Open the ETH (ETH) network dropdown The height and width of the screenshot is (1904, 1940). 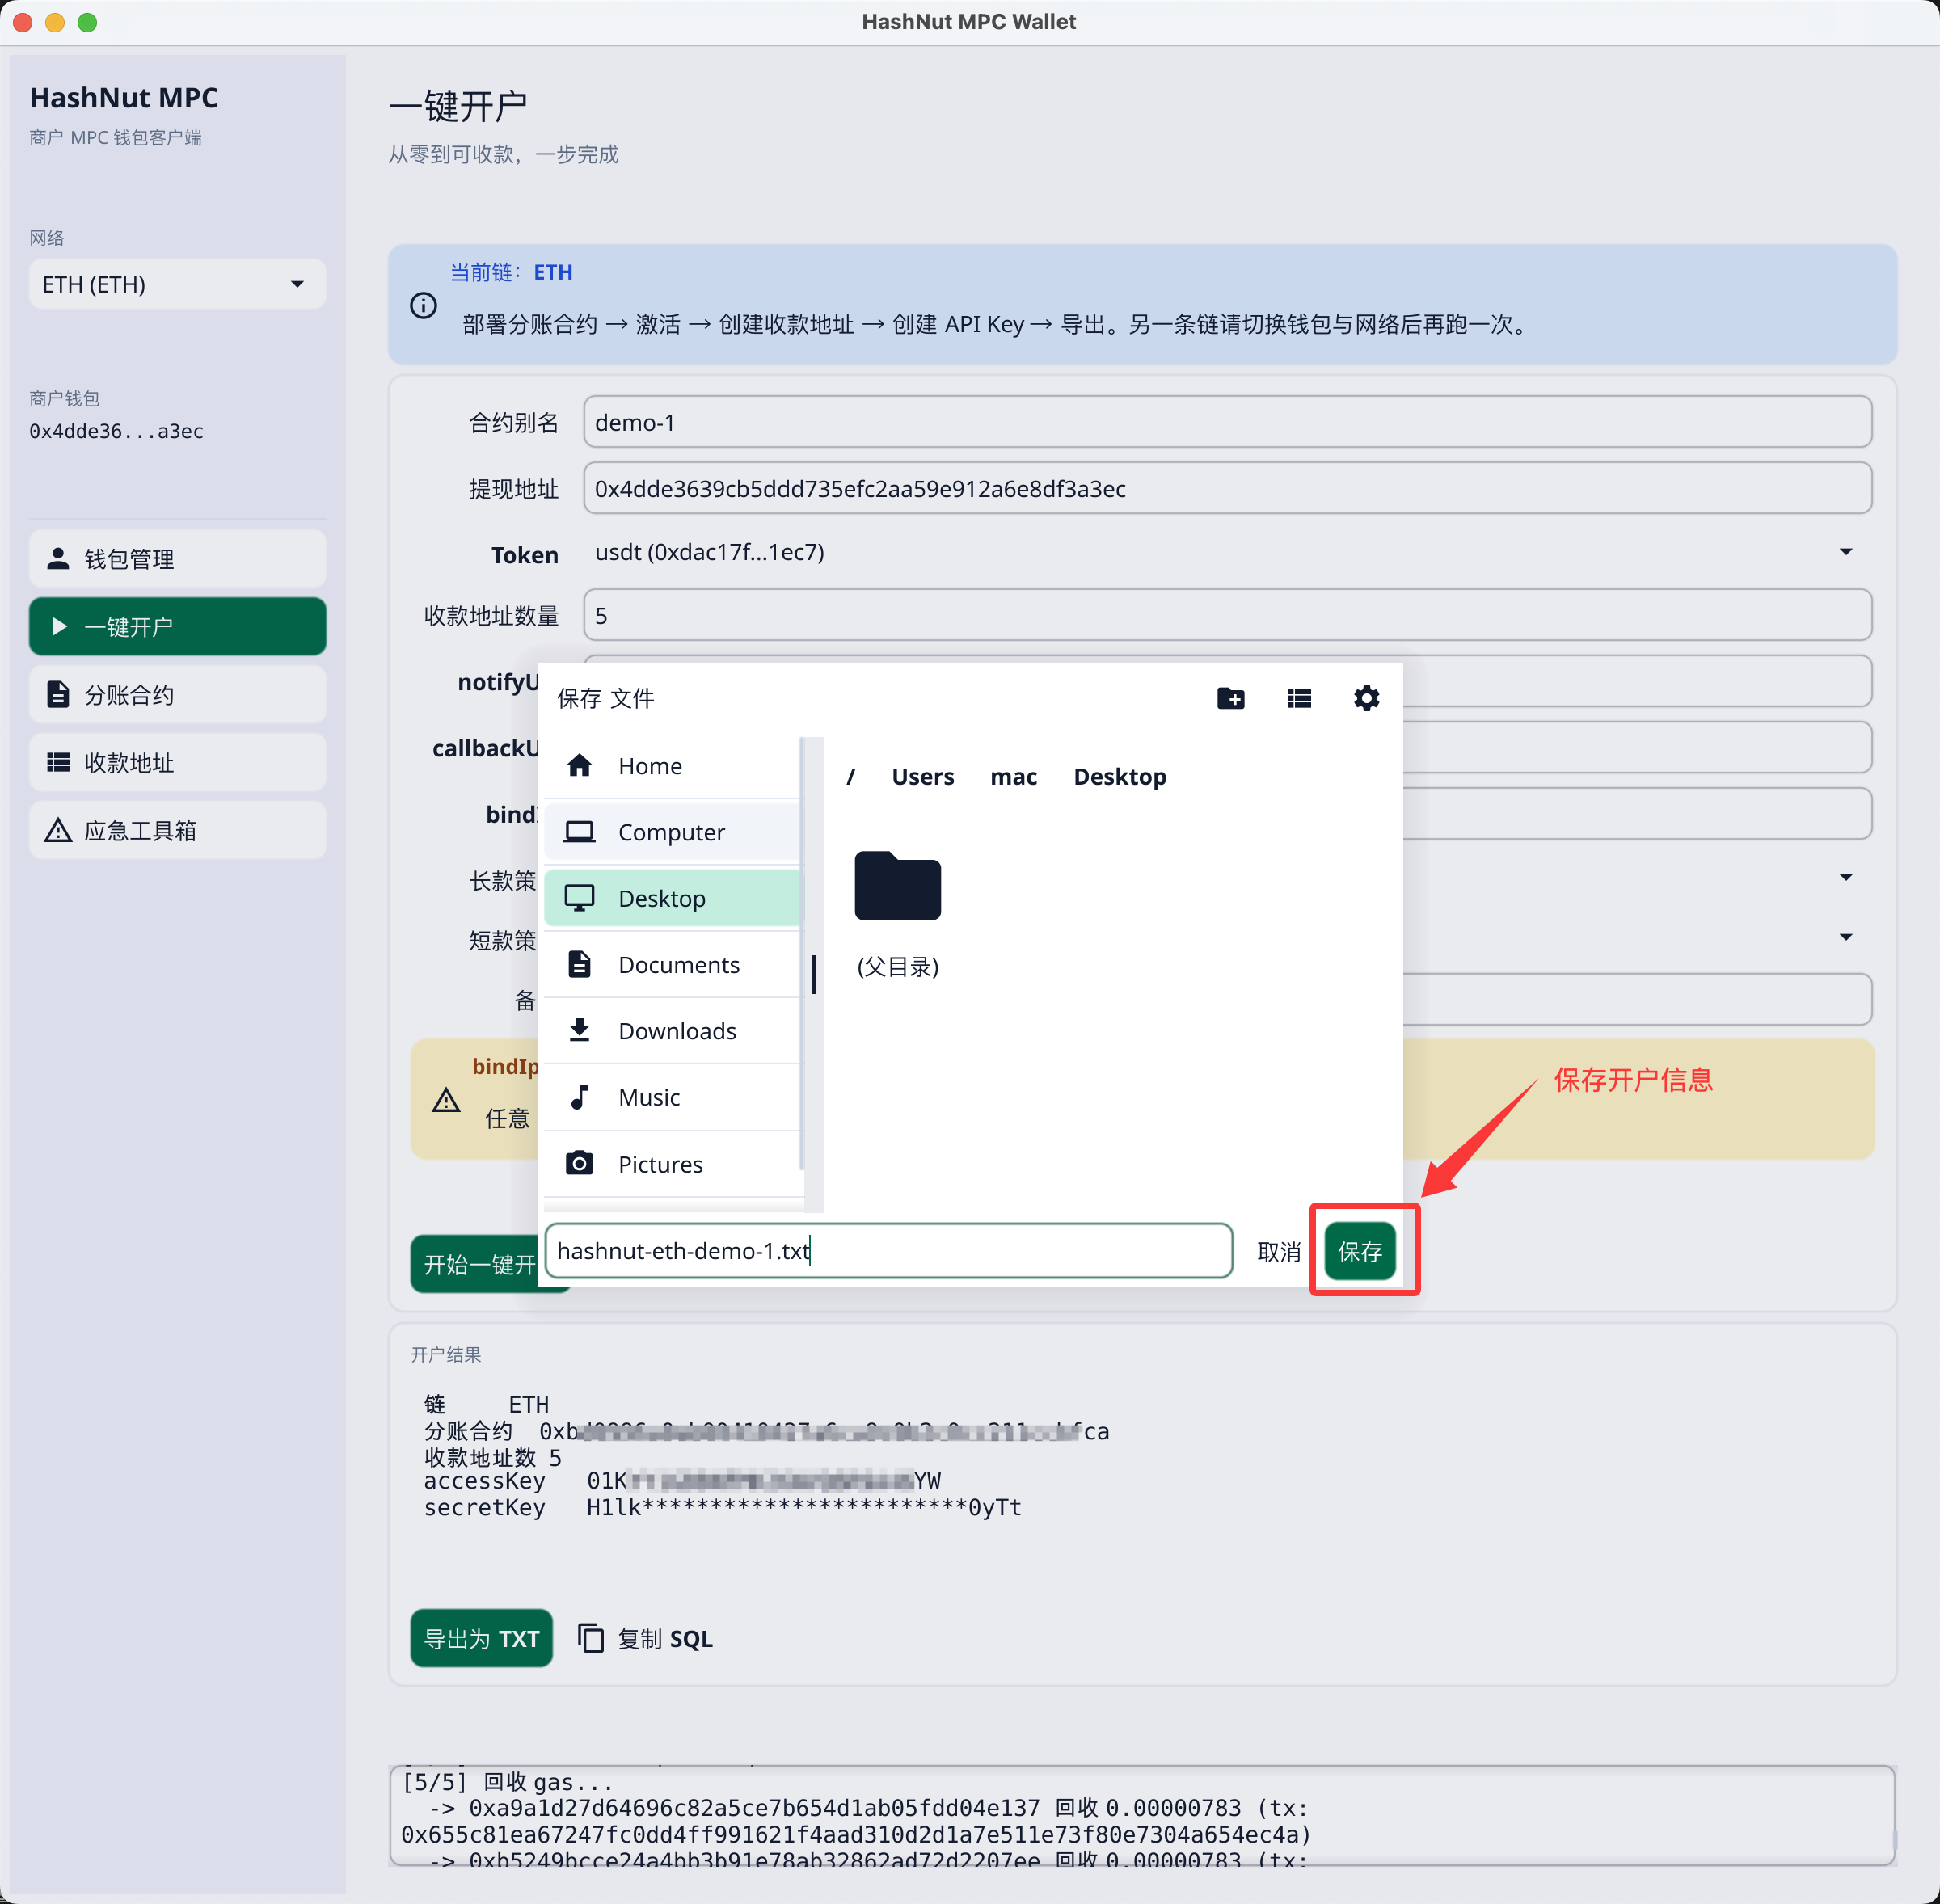pos(178,284)
